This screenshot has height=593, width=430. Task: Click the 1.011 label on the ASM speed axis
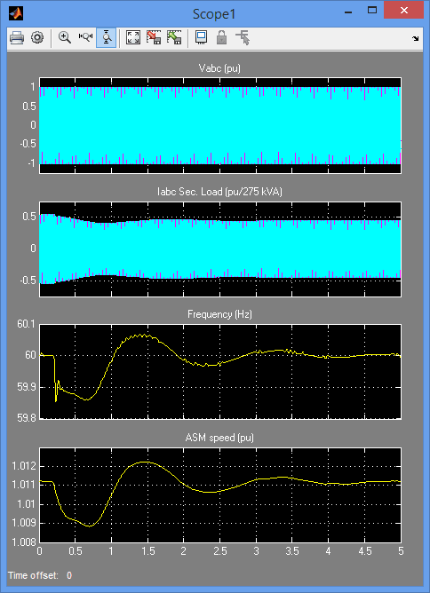(25, 486)
